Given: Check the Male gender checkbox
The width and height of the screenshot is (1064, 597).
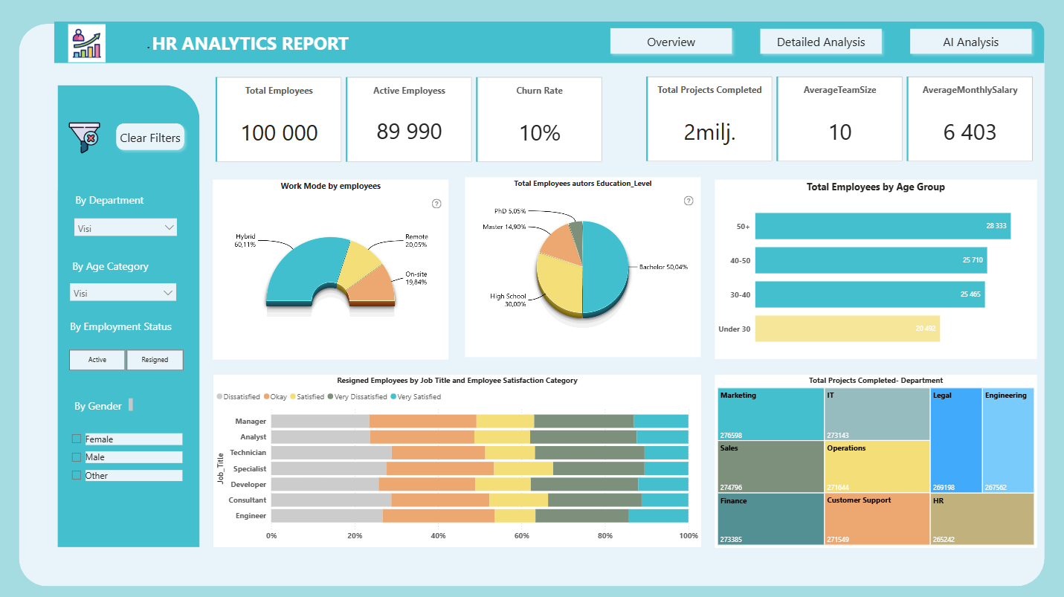Looking at the screenshot, I should (x=77, y=457).
